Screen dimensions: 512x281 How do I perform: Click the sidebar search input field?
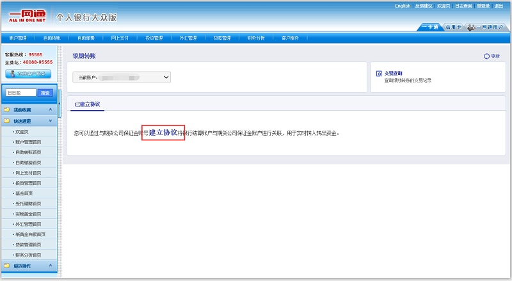point(20,93)
